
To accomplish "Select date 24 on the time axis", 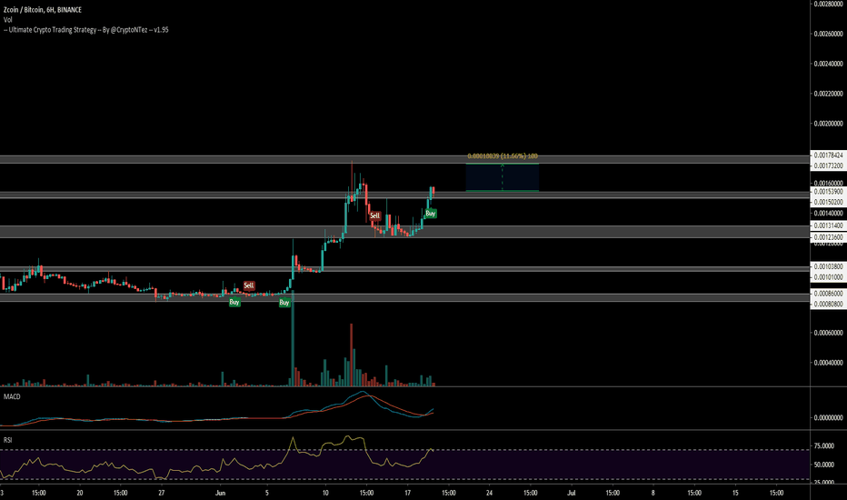I will pyautogui.click(x=490, y=493).
